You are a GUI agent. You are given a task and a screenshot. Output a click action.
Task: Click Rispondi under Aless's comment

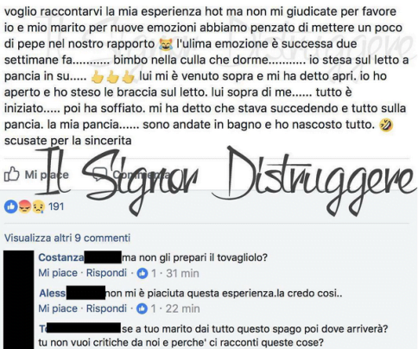click(x=106, y=308)
